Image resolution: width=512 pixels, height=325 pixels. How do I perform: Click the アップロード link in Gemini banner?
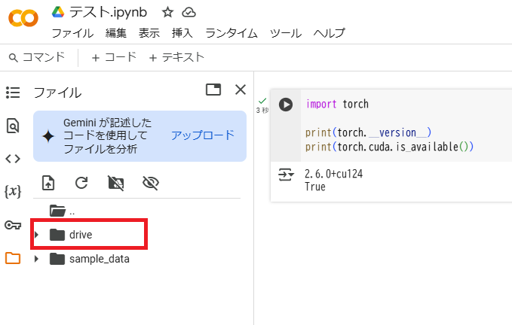[x=203, y=135]
